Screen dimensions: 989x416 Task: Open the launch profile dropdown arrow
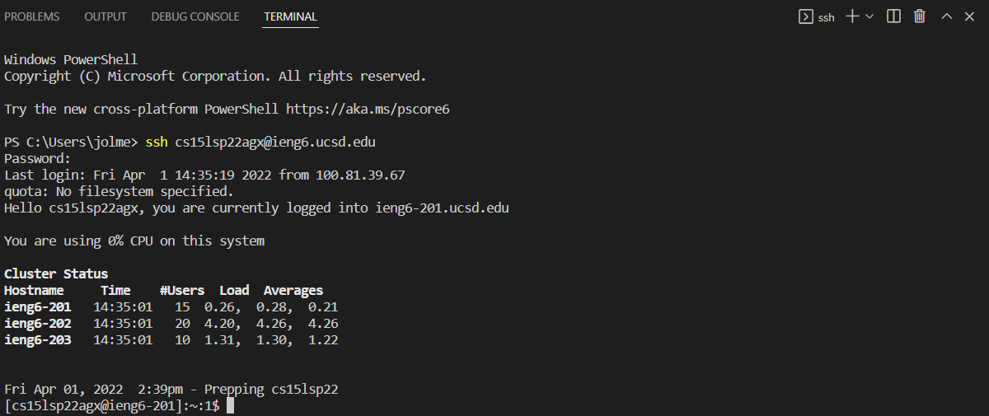pyautogui.click(x=869, y=16)
